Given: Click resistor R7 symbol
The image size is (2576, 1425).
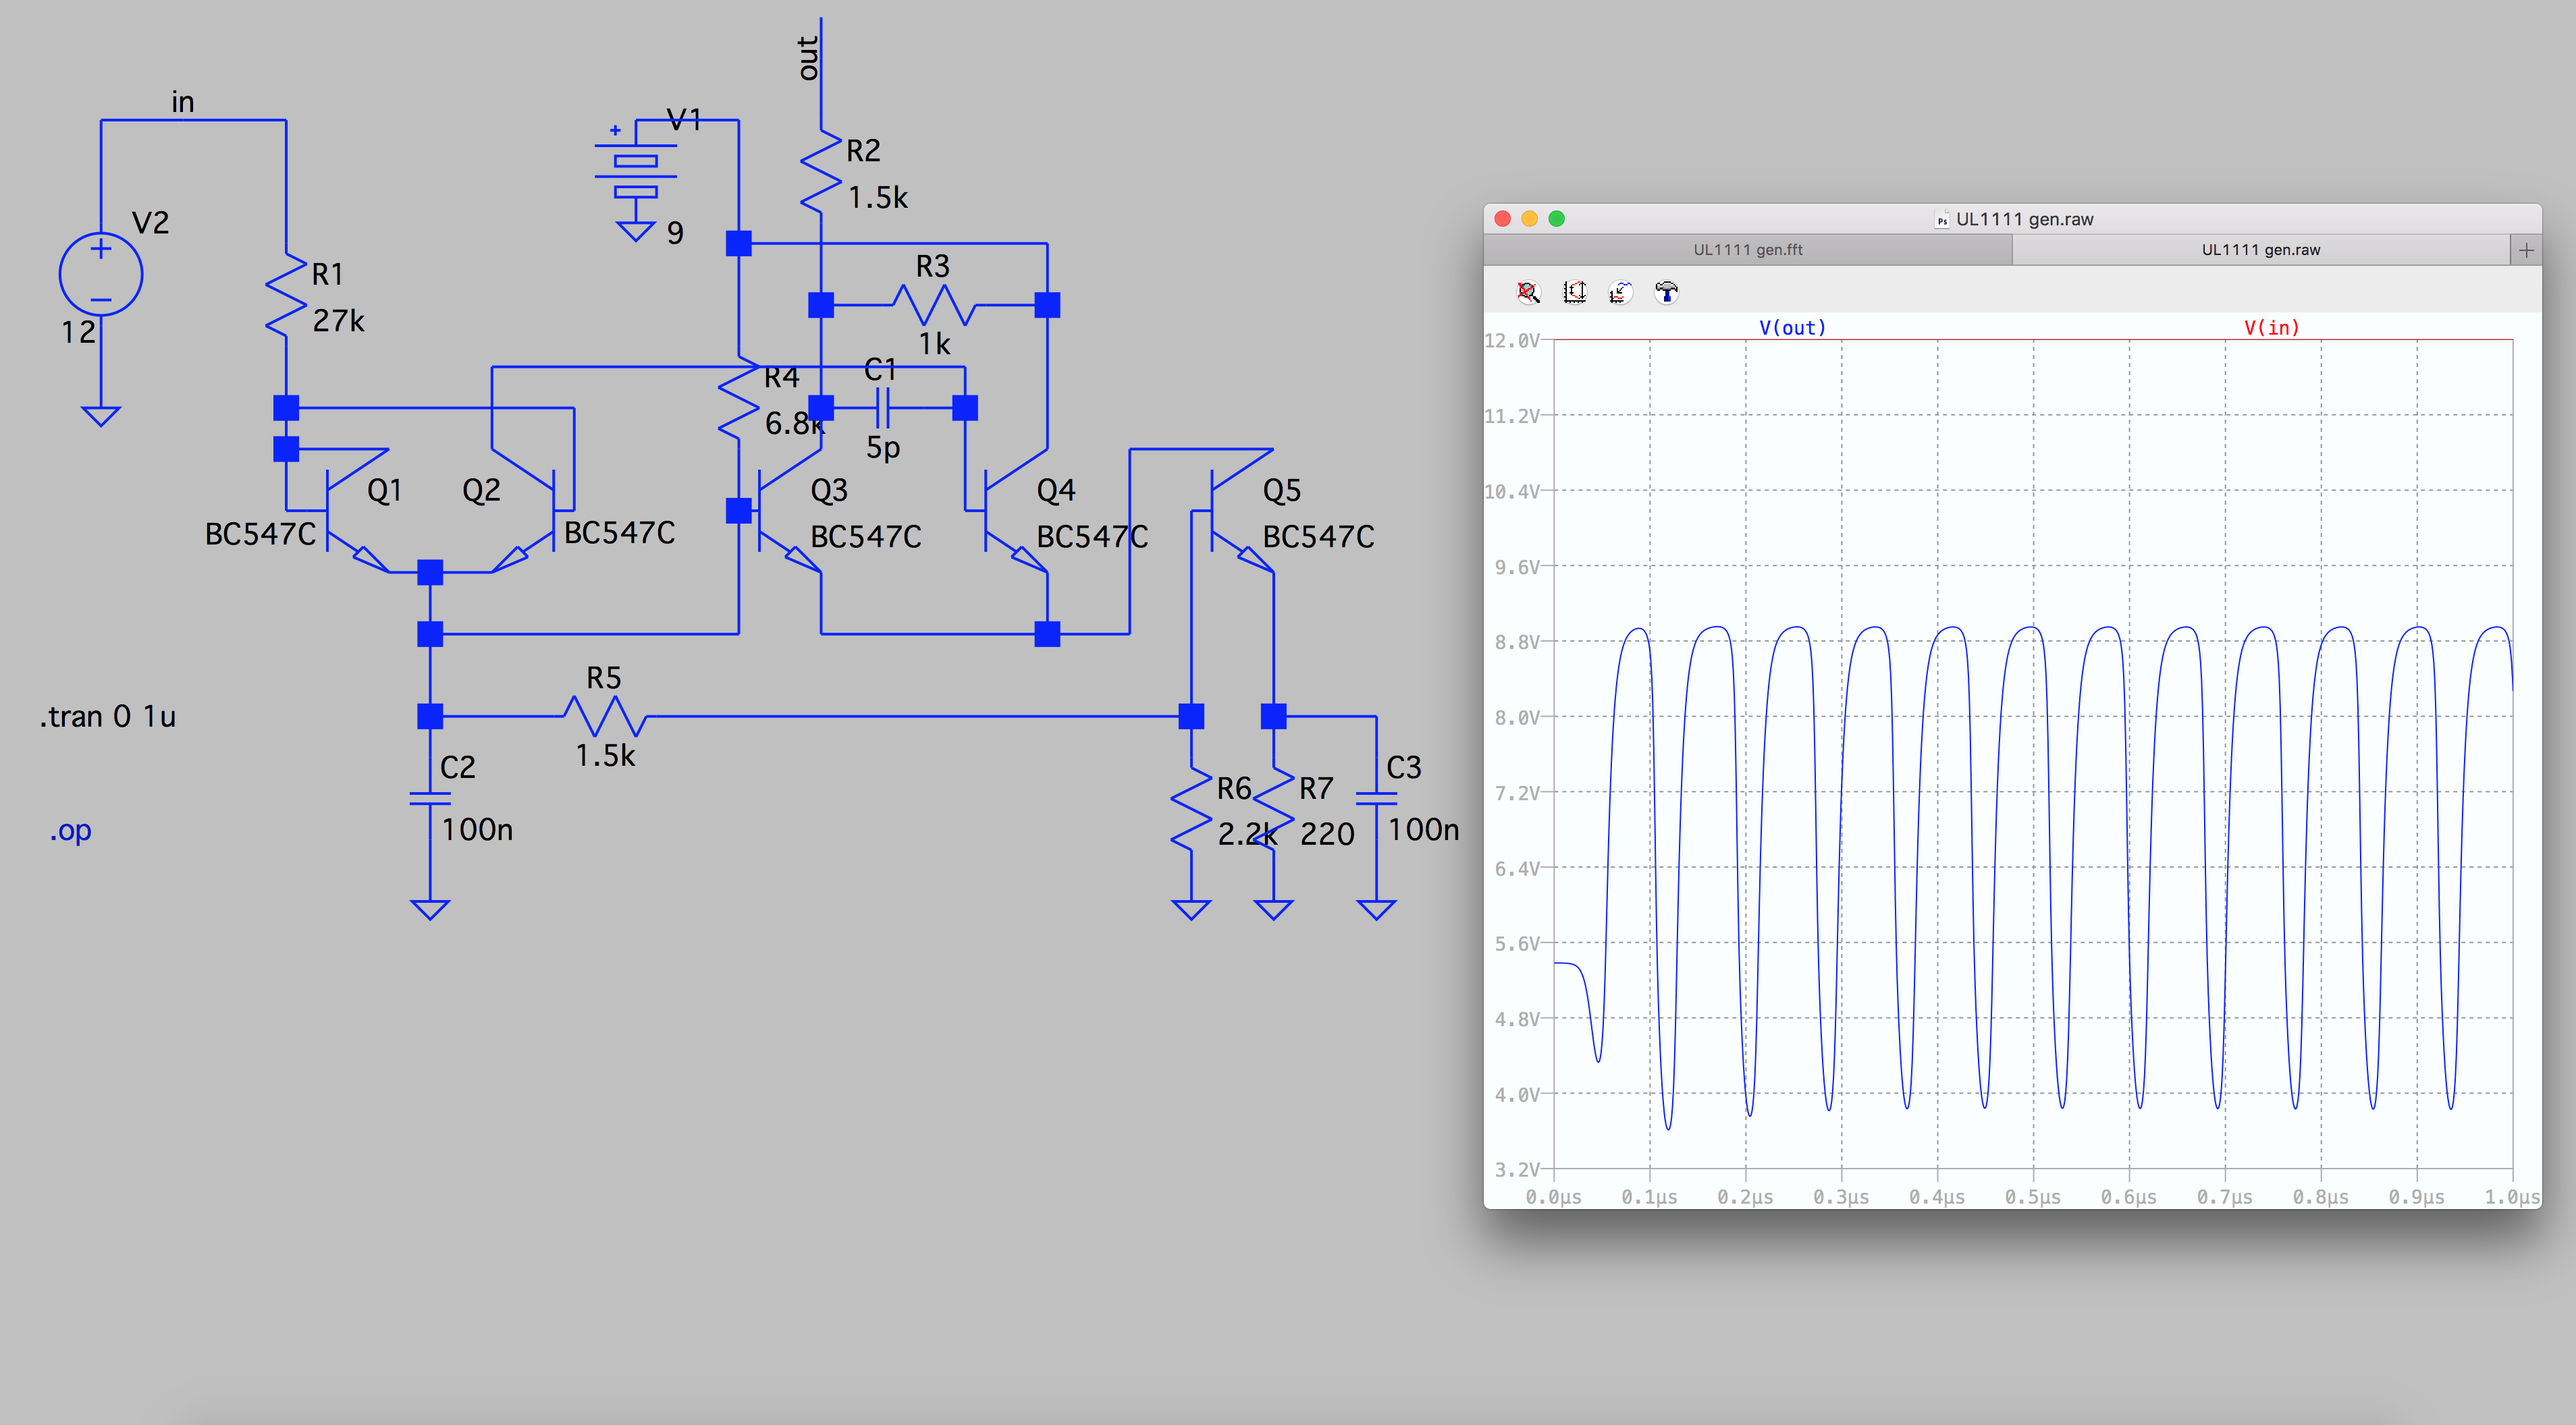Looking at the screenshot, I should point(1273,808).
